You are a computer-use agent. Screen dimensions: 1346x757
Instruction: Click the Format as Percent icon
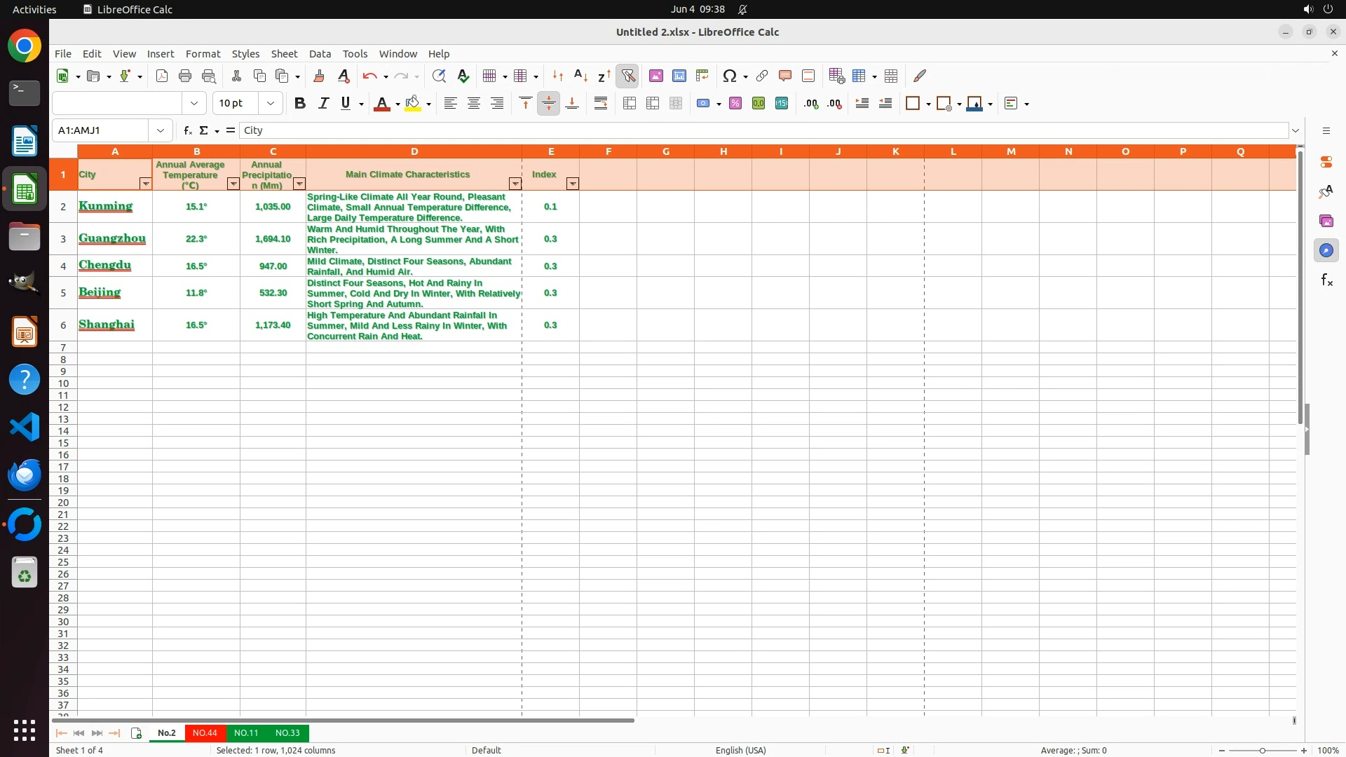(x=735, y=103)
